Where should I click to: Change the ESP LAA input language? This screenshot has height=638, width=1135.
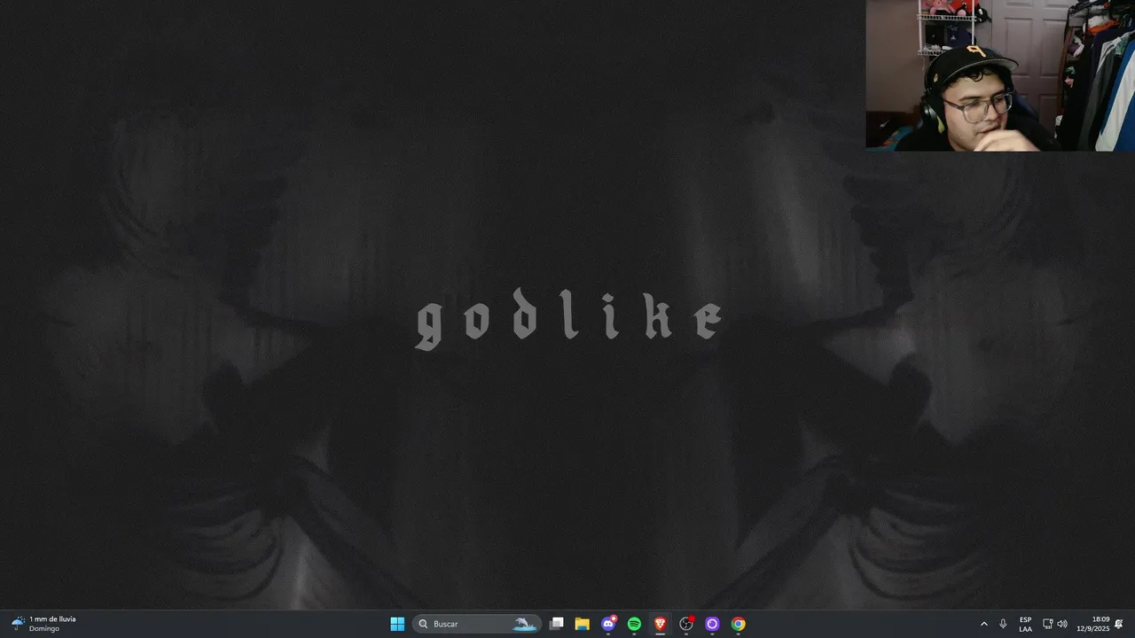(1025, 624)
